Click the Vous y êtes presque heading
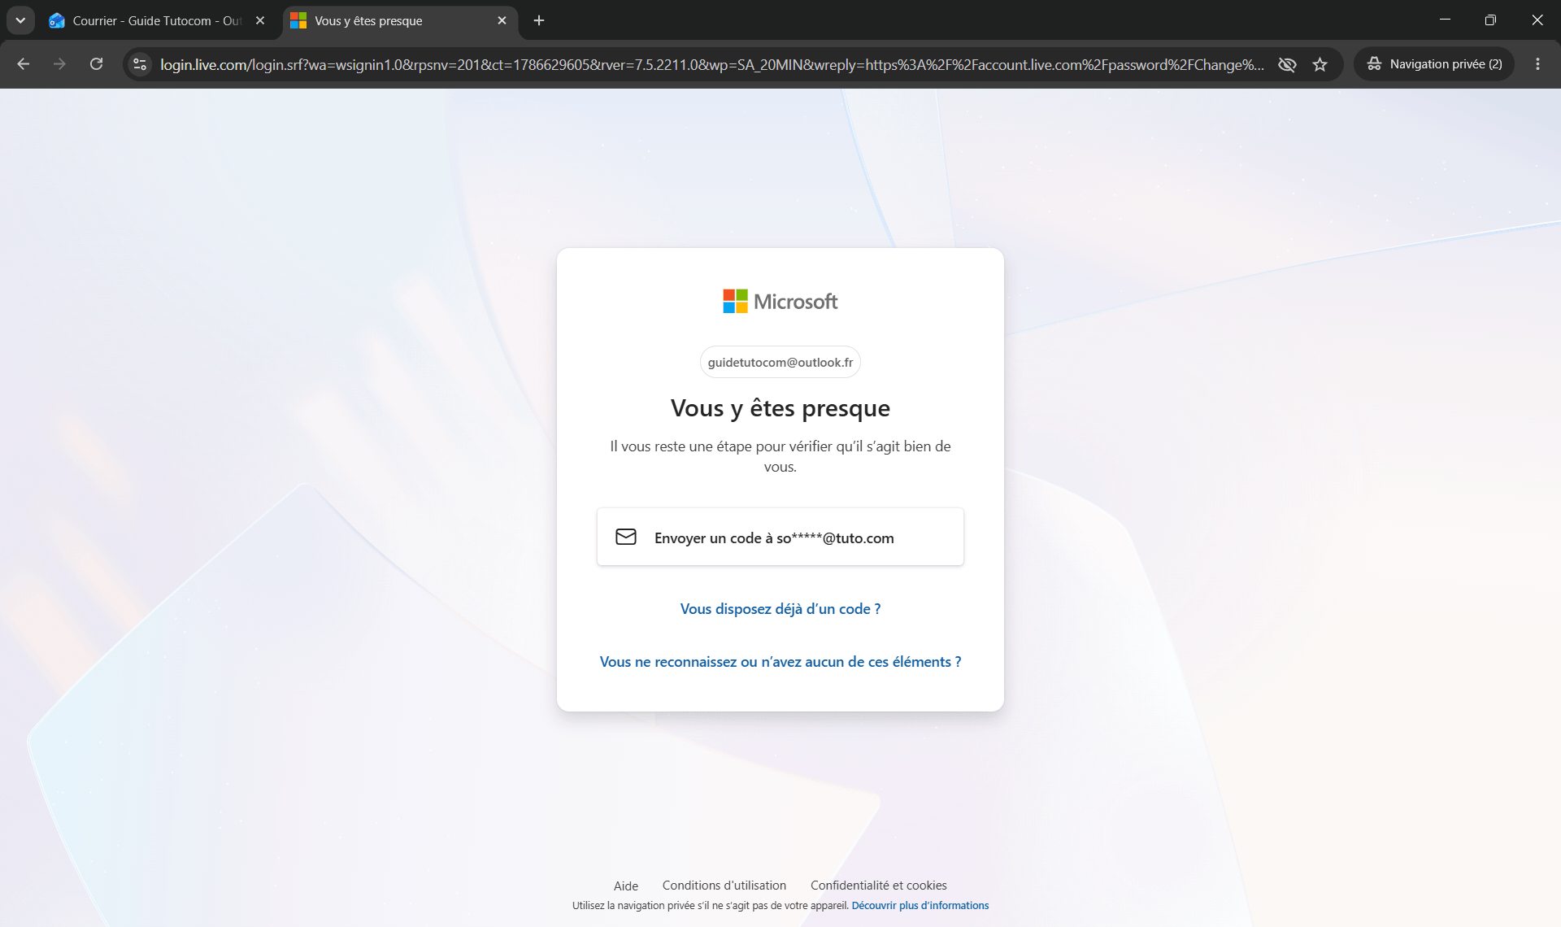 pyautogui.click(x=780, y=408)
